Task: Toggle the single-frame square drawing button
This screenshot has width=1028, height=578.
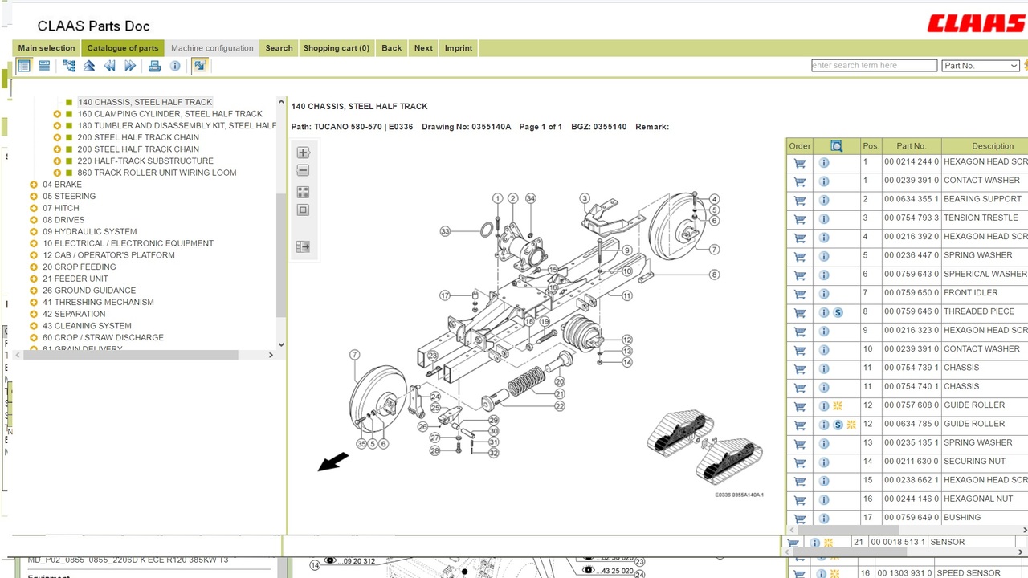Action: (x=303, y=210)
